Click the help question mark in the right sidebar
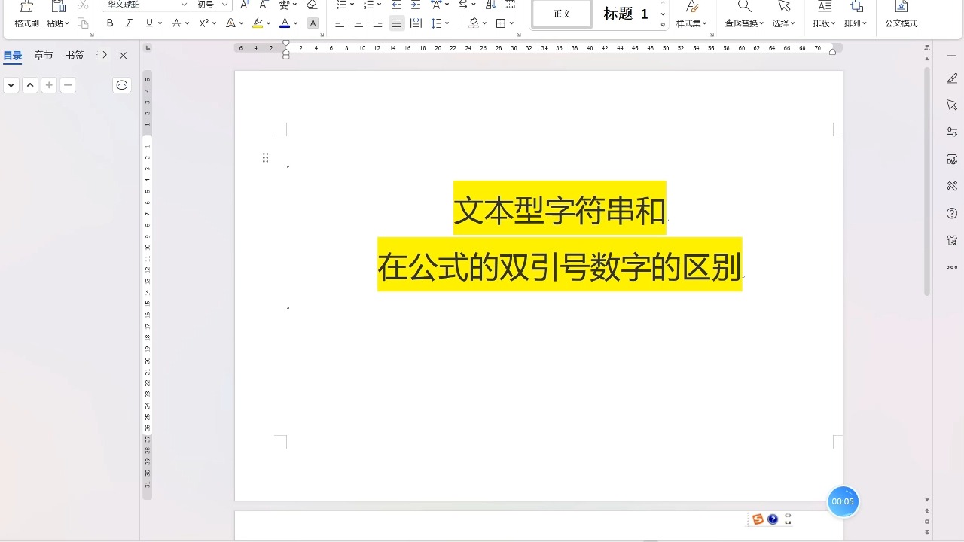 [952, 214]
